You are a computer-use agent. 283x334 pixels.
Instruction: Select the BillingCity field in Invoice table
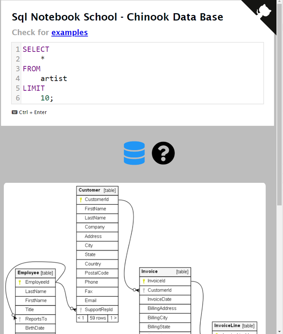click(165, 318)
